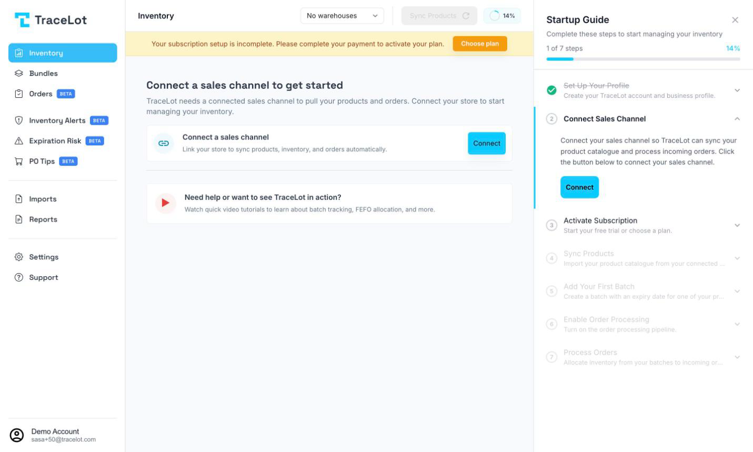Navigate to Expiration Risk

(x=63, y=140)
